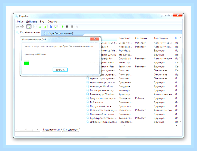
Task: Click the Driver Found... service row name
Action: coord(109,43)
